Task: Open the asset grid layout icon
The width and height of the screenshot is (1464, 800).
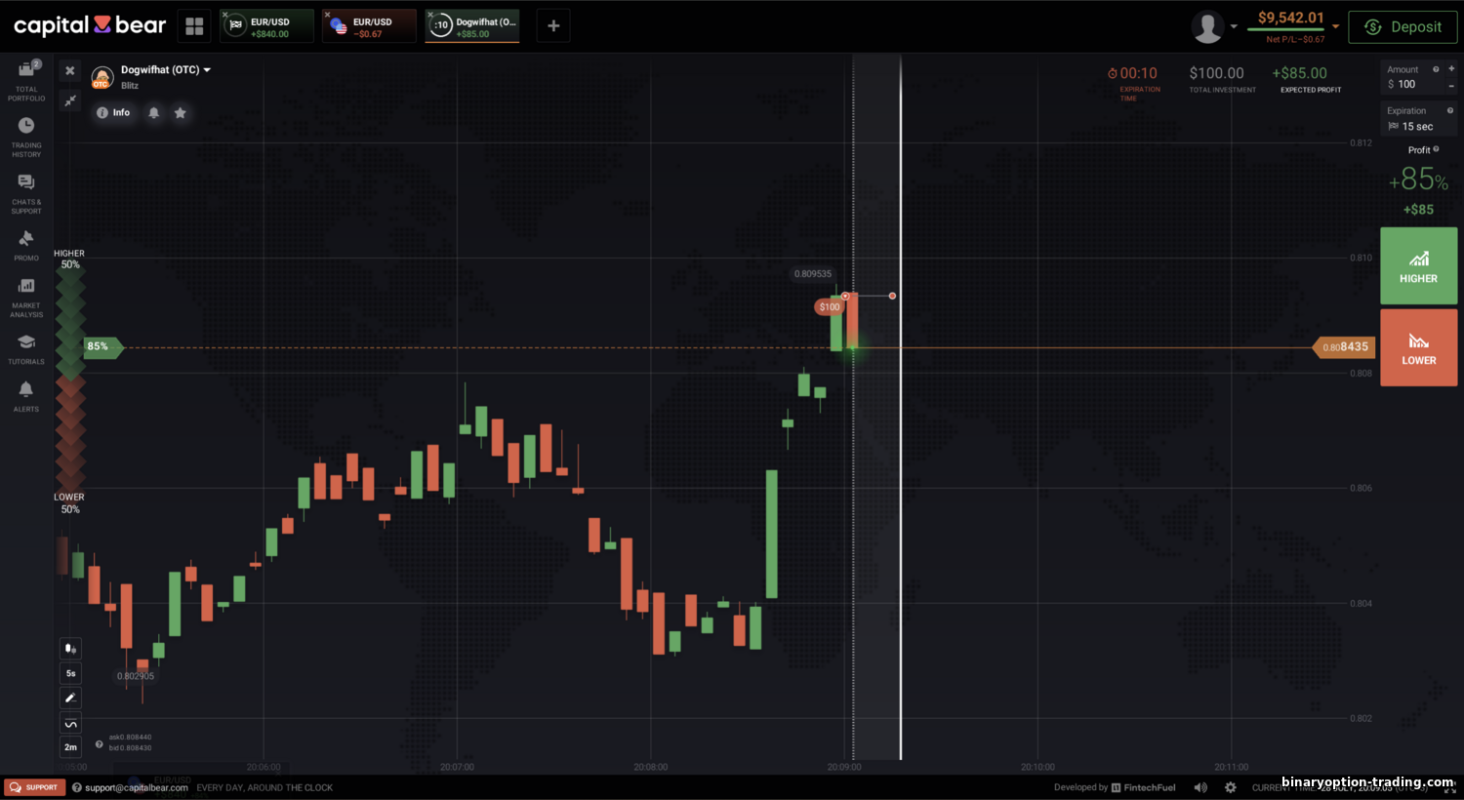Action: click(194, 26)
